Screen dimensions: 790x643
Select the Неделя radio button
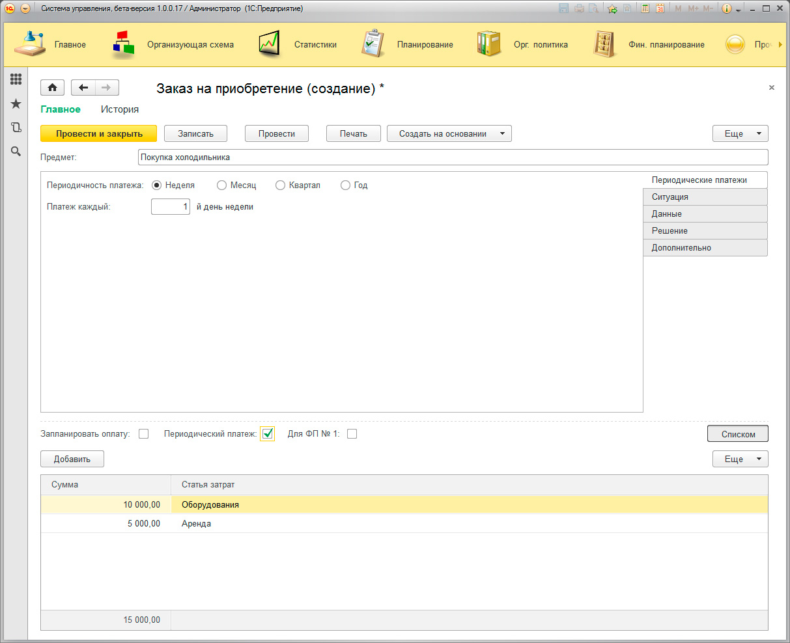click(156, 185)
